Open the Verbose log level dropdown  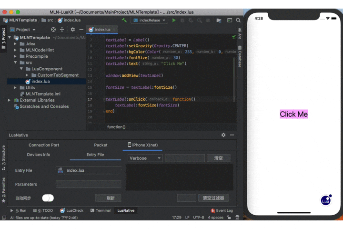145,158
